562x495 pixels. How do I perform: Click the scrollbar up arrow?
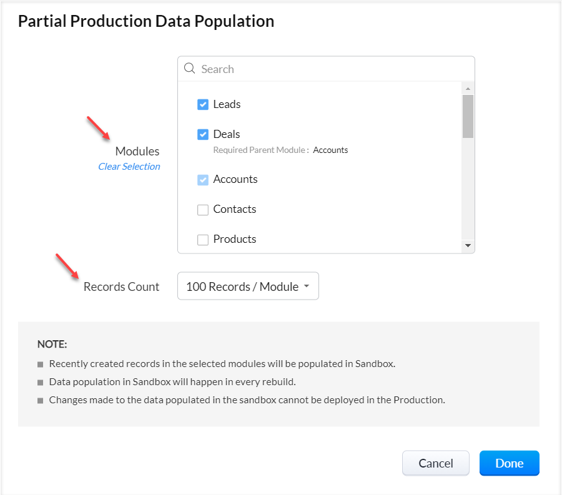tap(468, 87)
